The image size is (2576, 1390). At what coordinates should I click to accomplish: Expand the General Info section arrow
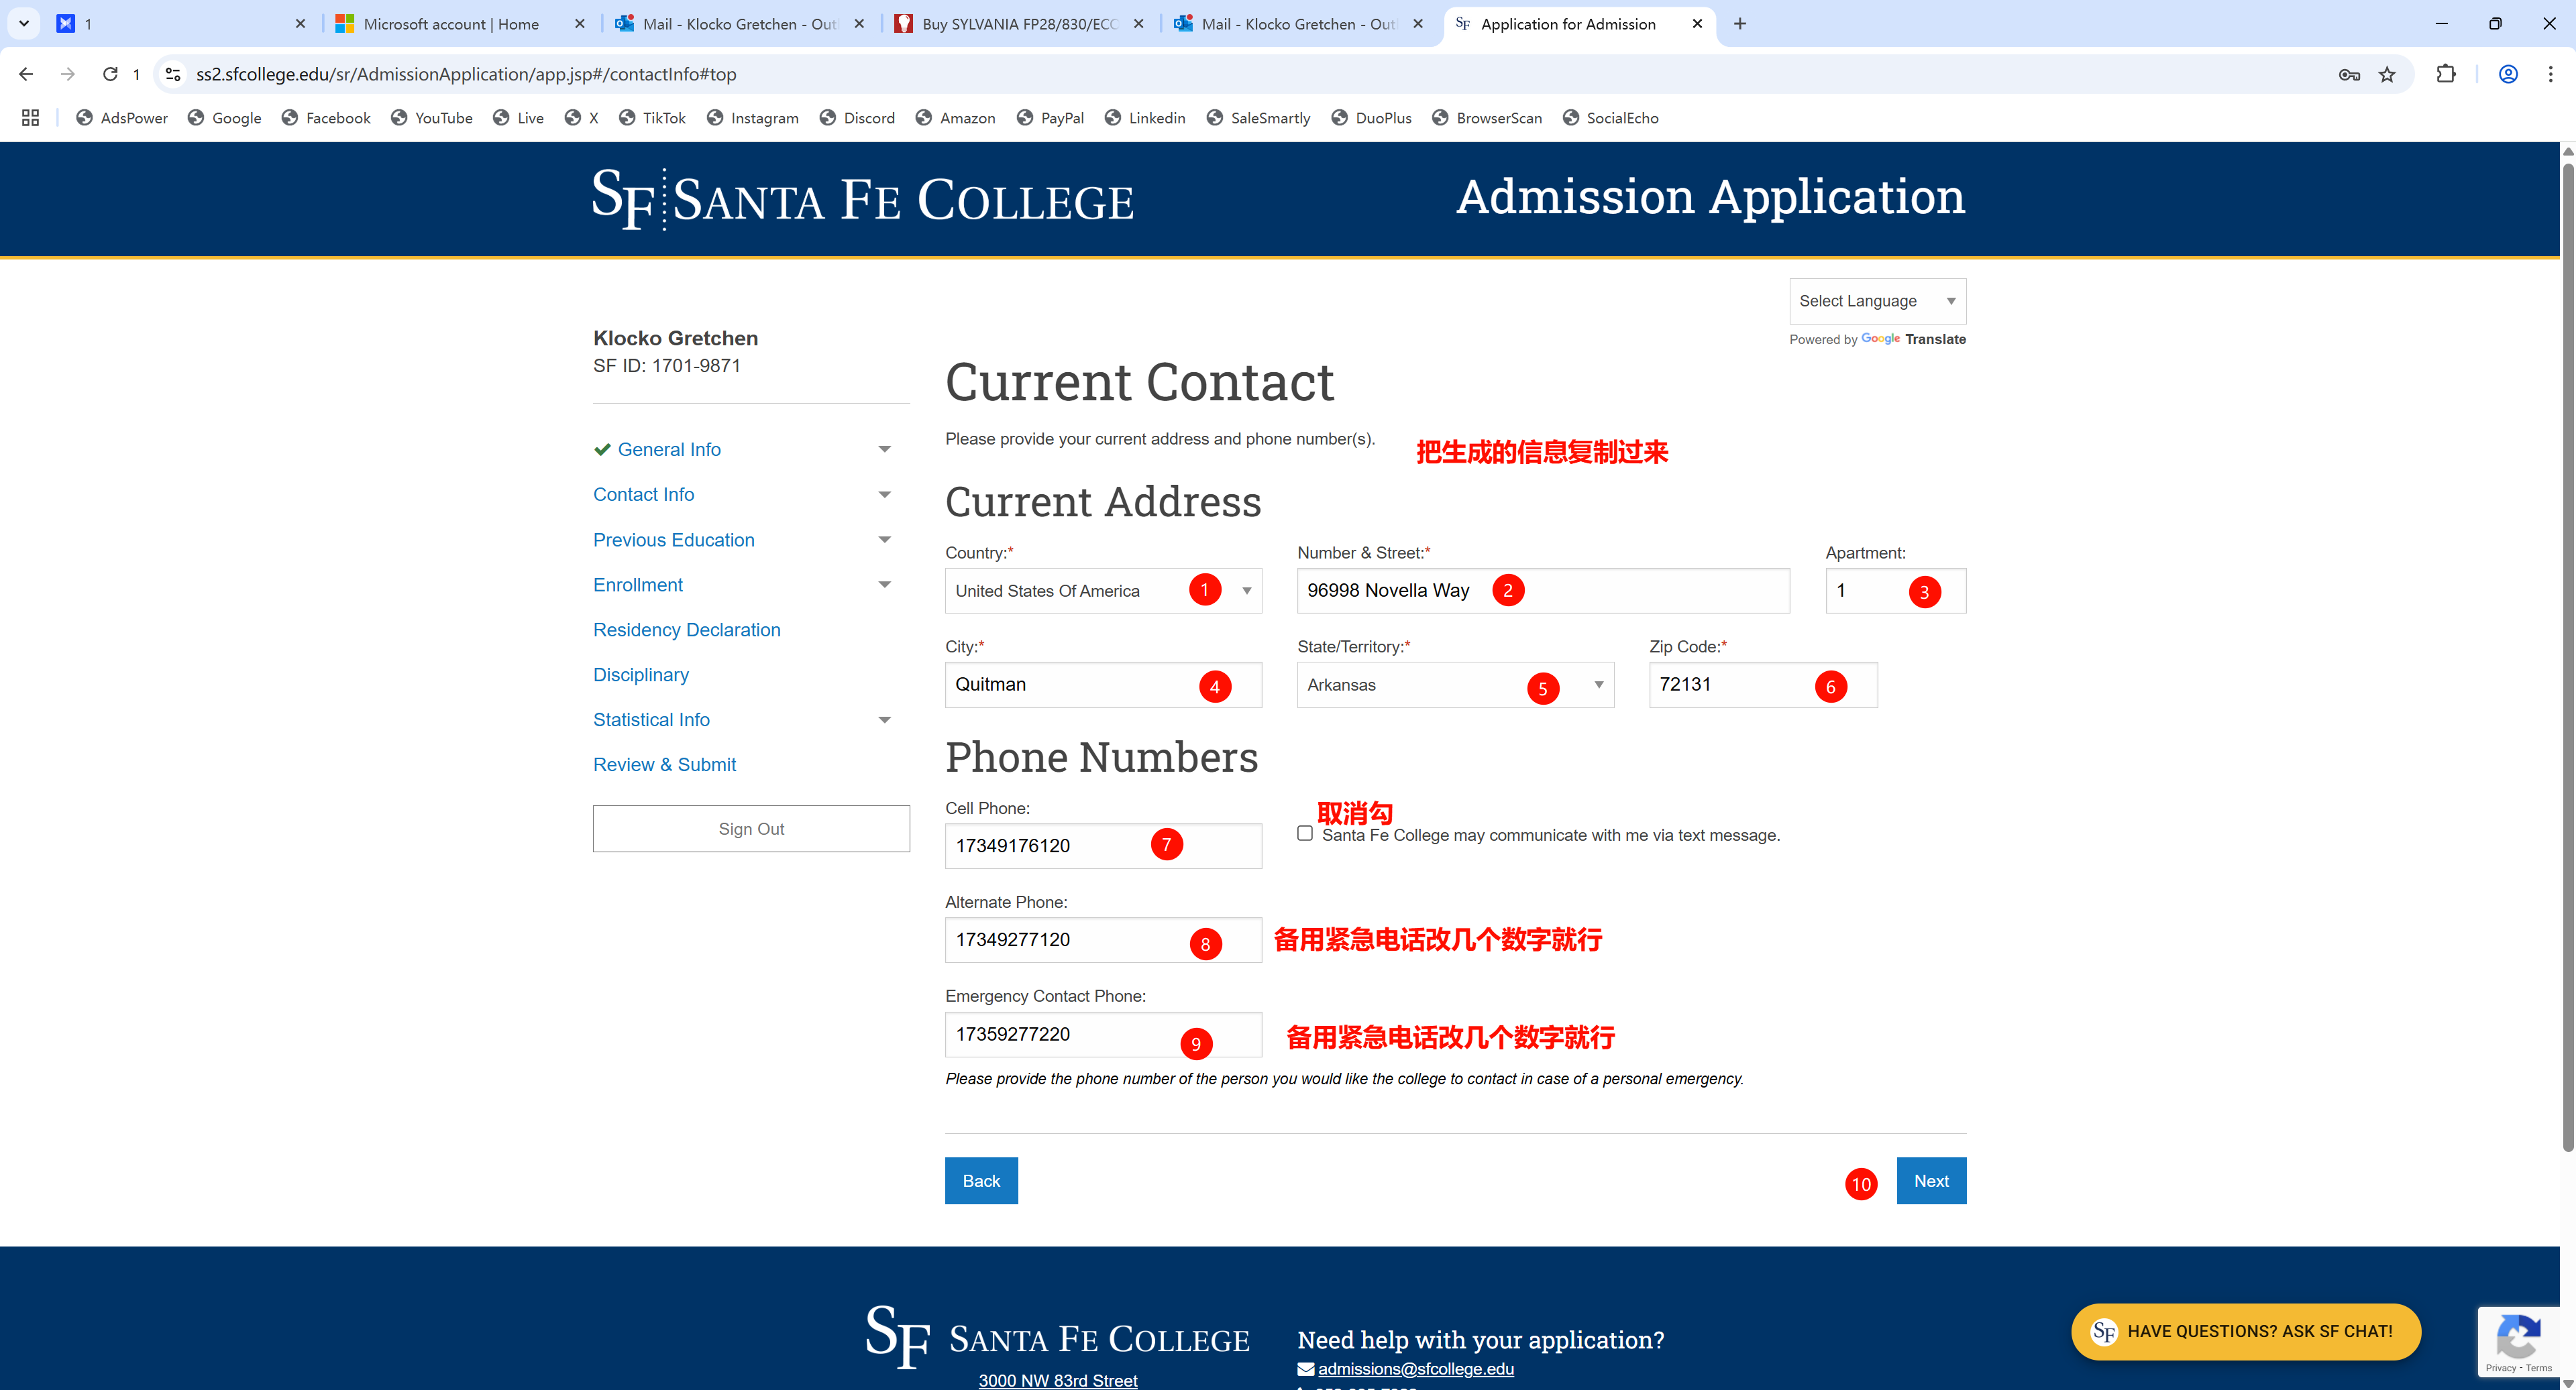click(884, 450)
